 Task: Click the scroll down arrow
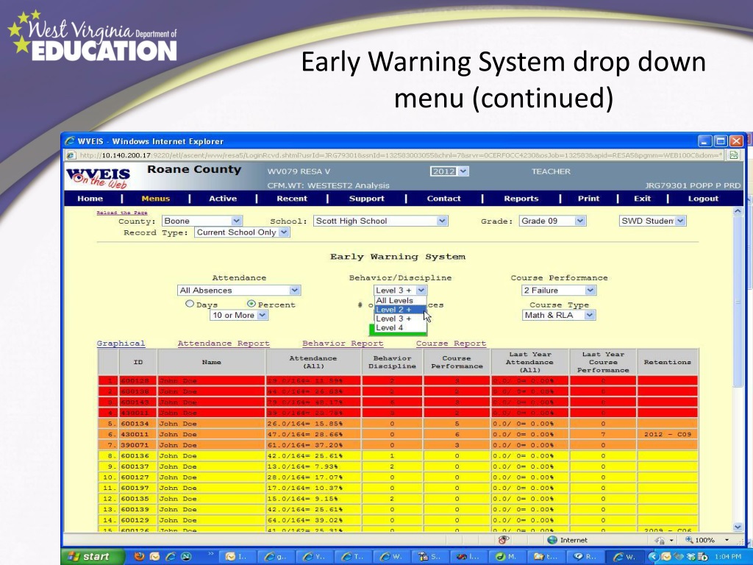click(x=738, y=527)
